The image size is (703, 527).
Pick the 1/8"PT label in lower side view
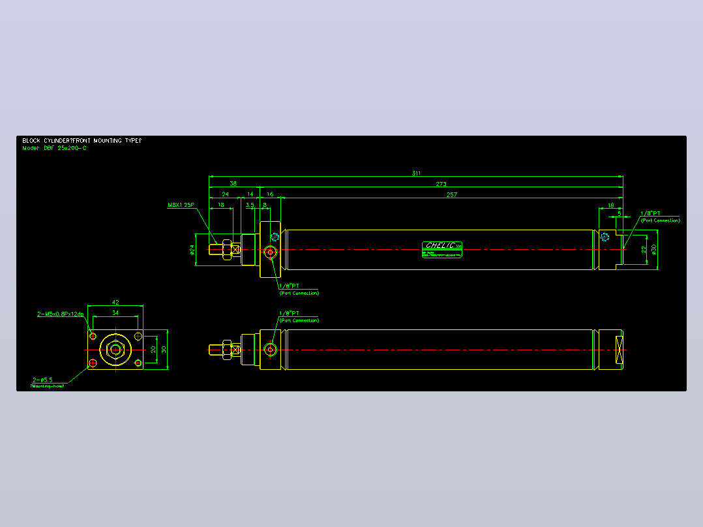(289, 314)
